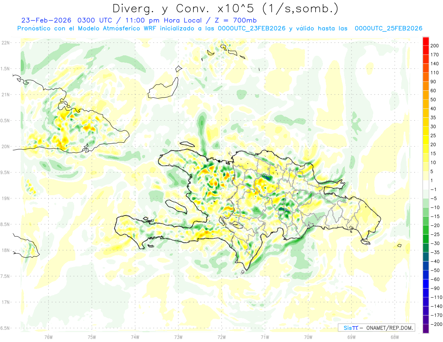Click longitude axis label "70W"

[x=308, y=337]
